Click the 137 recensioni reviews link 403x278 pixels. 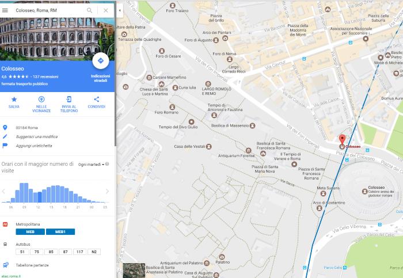pos(45,77)
